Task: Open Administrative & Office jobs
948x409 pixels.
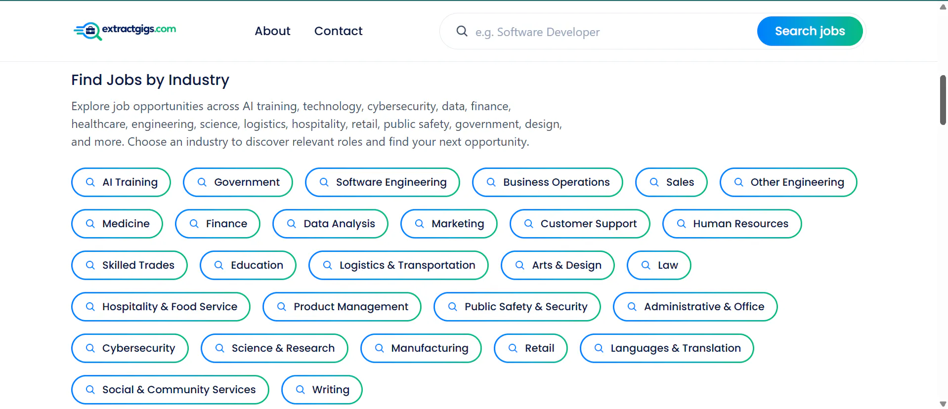Action: [x=695, y=307]
